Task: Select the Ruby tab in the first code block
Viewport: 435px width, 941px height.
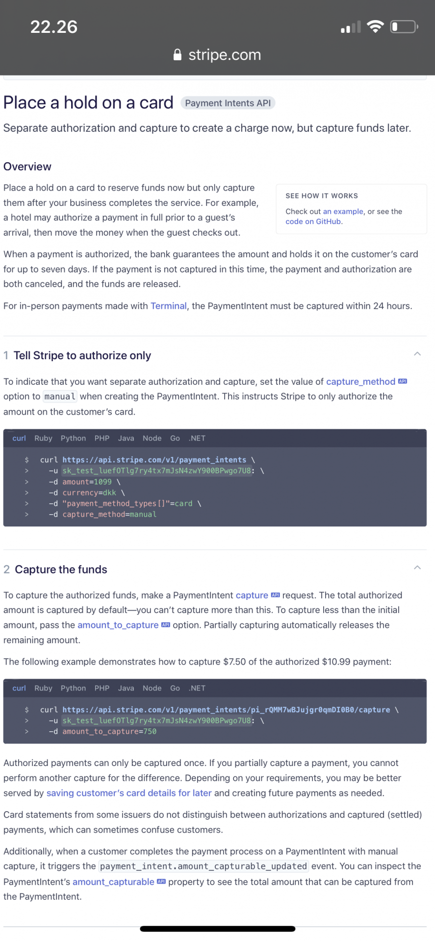Action: click(43, 438)
